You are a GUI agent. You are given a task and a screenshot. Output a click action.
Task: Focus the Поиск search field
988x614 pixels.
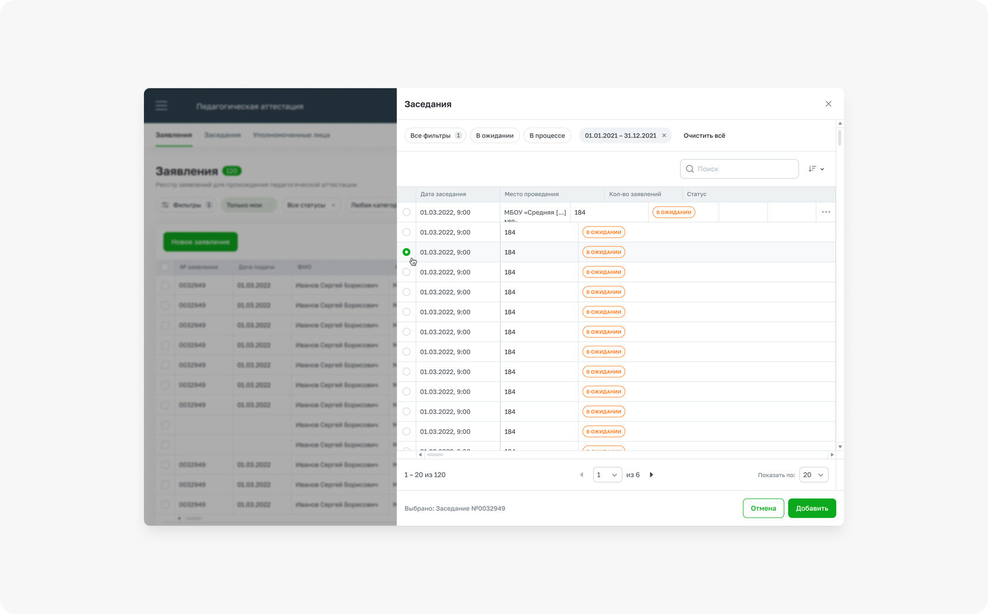[x=739, y=169]
